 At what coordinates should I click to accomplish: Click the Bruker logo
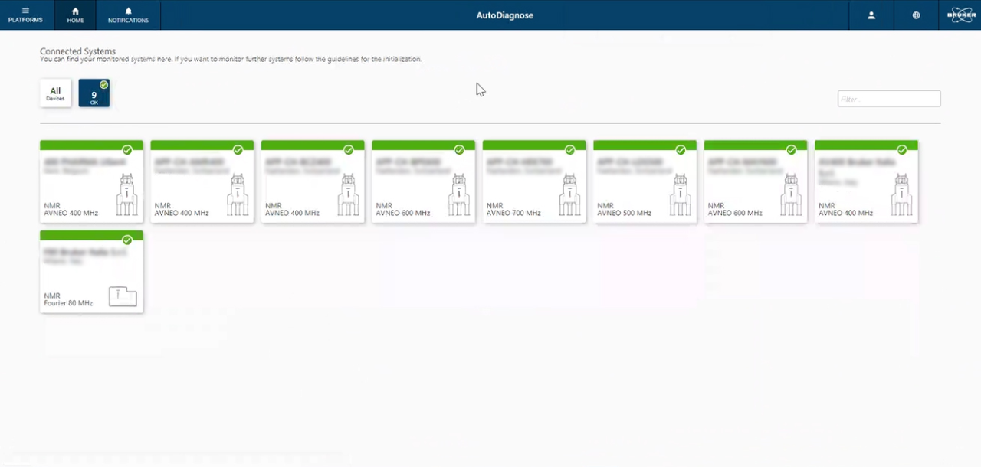tap(962, 15)
